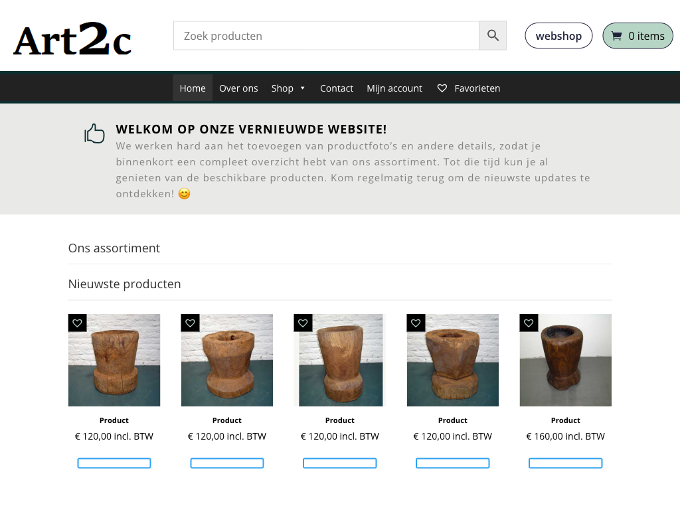Open the shopping cart with 0 items
The width and height of the screenshot is (680, 510).
pyautogui.click(x=637, y=36)
